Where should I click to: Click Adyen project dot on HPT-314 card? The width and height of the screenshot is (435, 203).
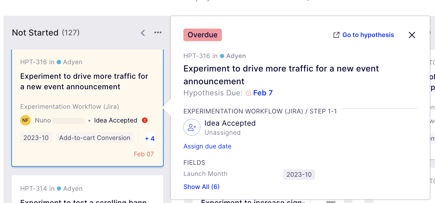(59, 189)
